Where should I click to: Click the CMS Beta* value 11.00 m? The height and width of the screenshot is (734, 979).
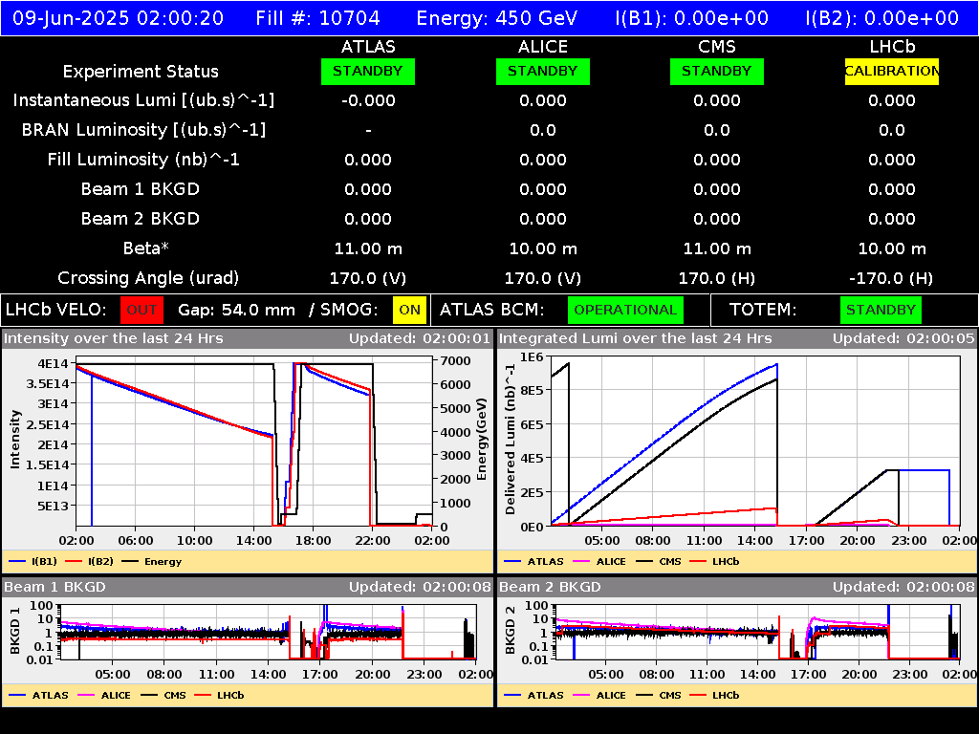pos(717,249)
